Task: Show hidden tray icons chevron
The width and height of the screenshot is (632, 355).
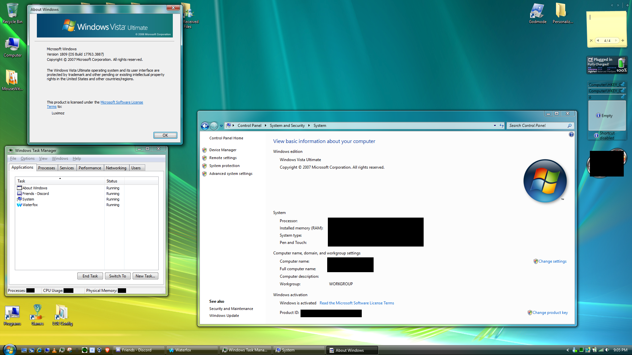Action: (x=567, y=350)
